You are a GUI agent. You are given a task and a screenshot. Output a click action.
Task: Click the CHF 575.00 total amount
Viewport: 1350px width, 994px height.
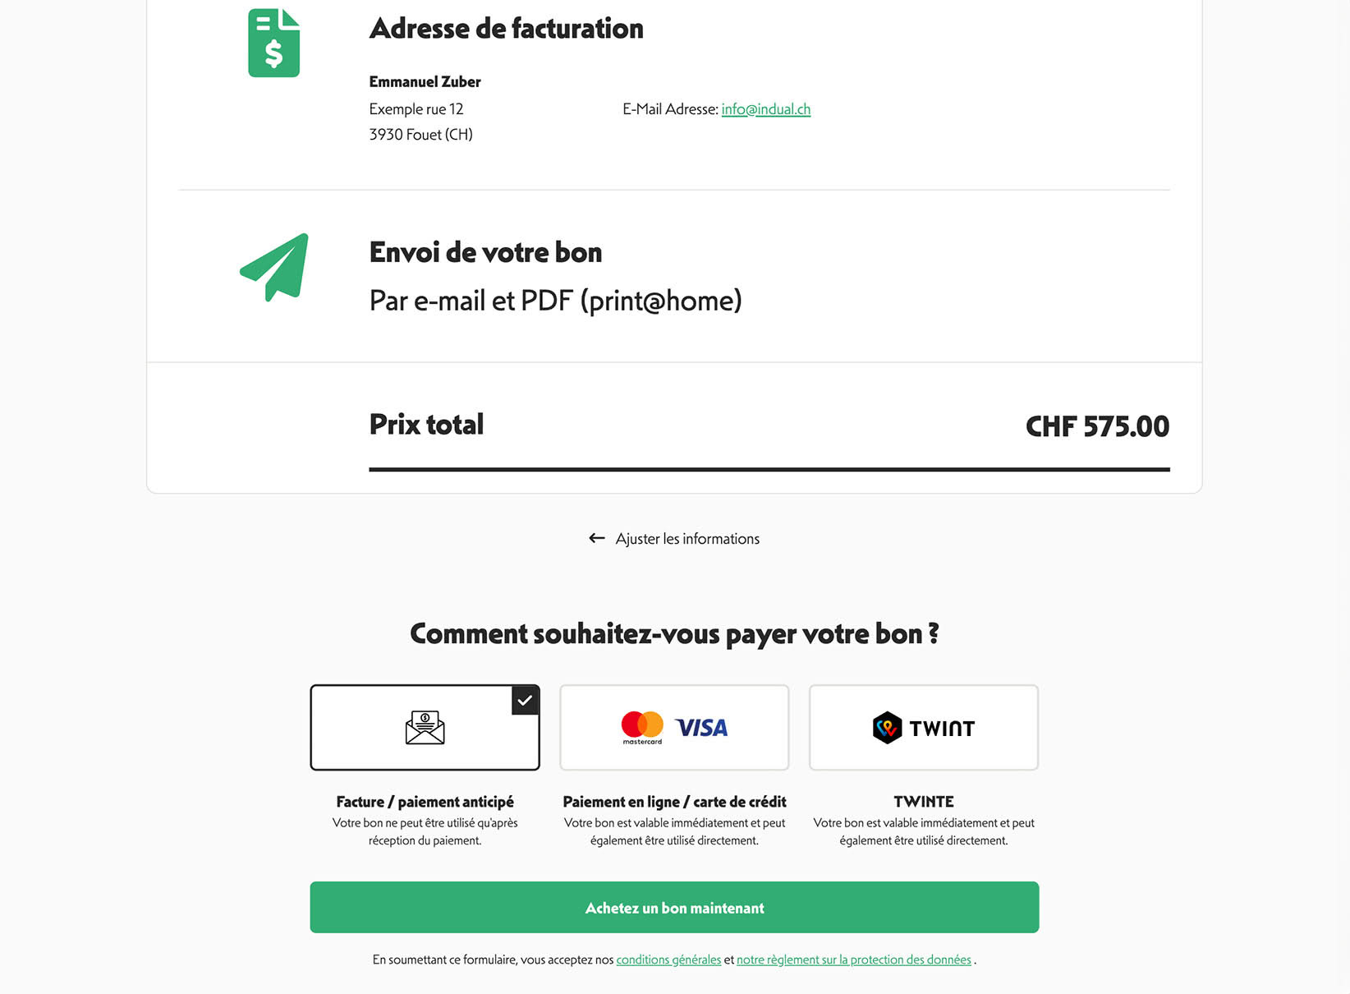pos(1097,426)
